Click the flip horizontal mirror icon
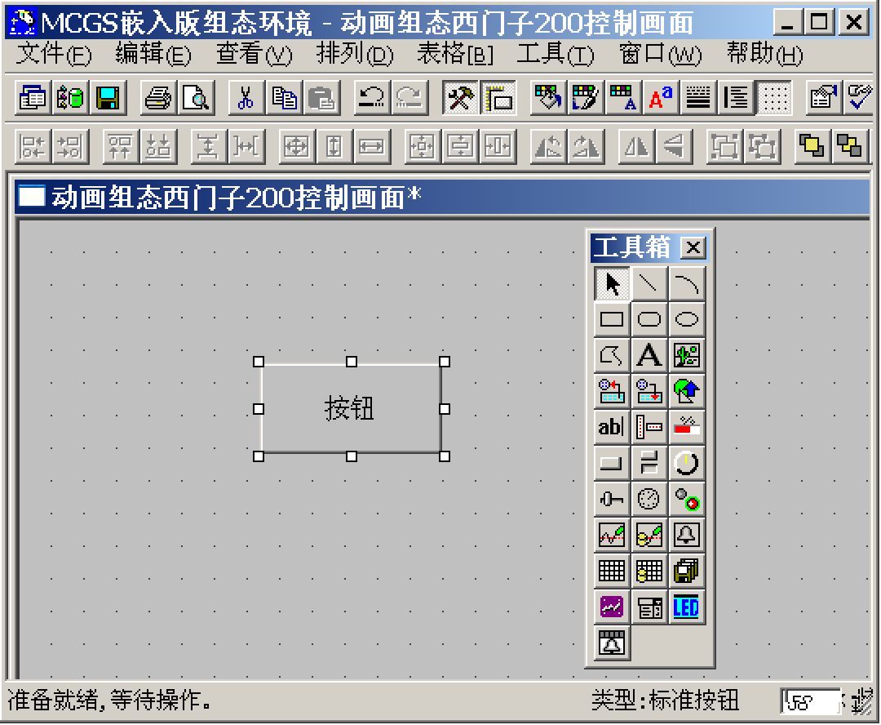Image resolution: width=881 pixels, height=725 pixels. [x=636, y=146]
